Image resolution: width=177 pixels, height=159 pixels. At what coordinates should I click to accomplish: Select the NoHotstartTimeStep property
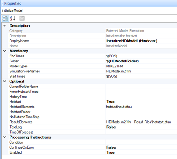[25, 117]
